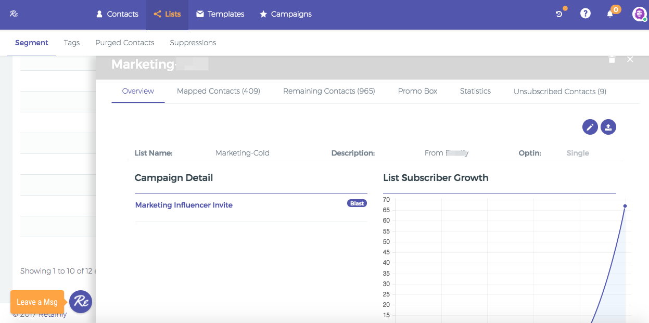Open the recent activity history icon
649x323 pixels.
559,14
